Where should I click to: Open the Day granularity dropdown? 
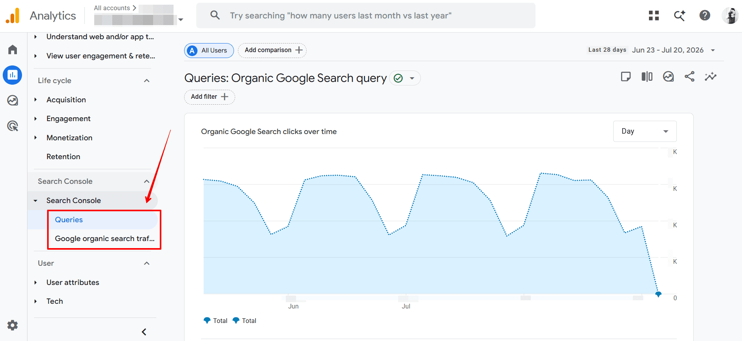pyautogui.click(x=645, y=131)
